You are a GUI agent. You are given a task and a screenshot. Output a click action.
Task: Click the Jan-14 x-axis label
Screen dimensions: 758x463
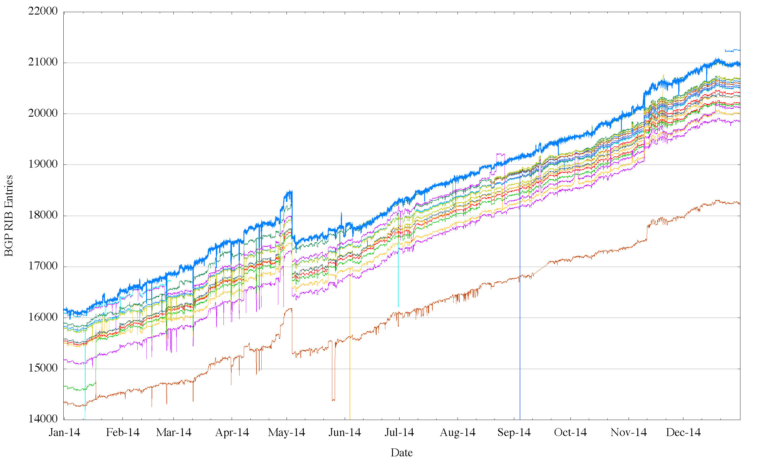point(64,433)
